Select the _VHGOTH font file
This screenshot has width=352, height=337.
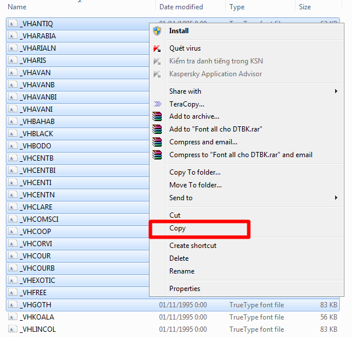click(x=36, y=305)
